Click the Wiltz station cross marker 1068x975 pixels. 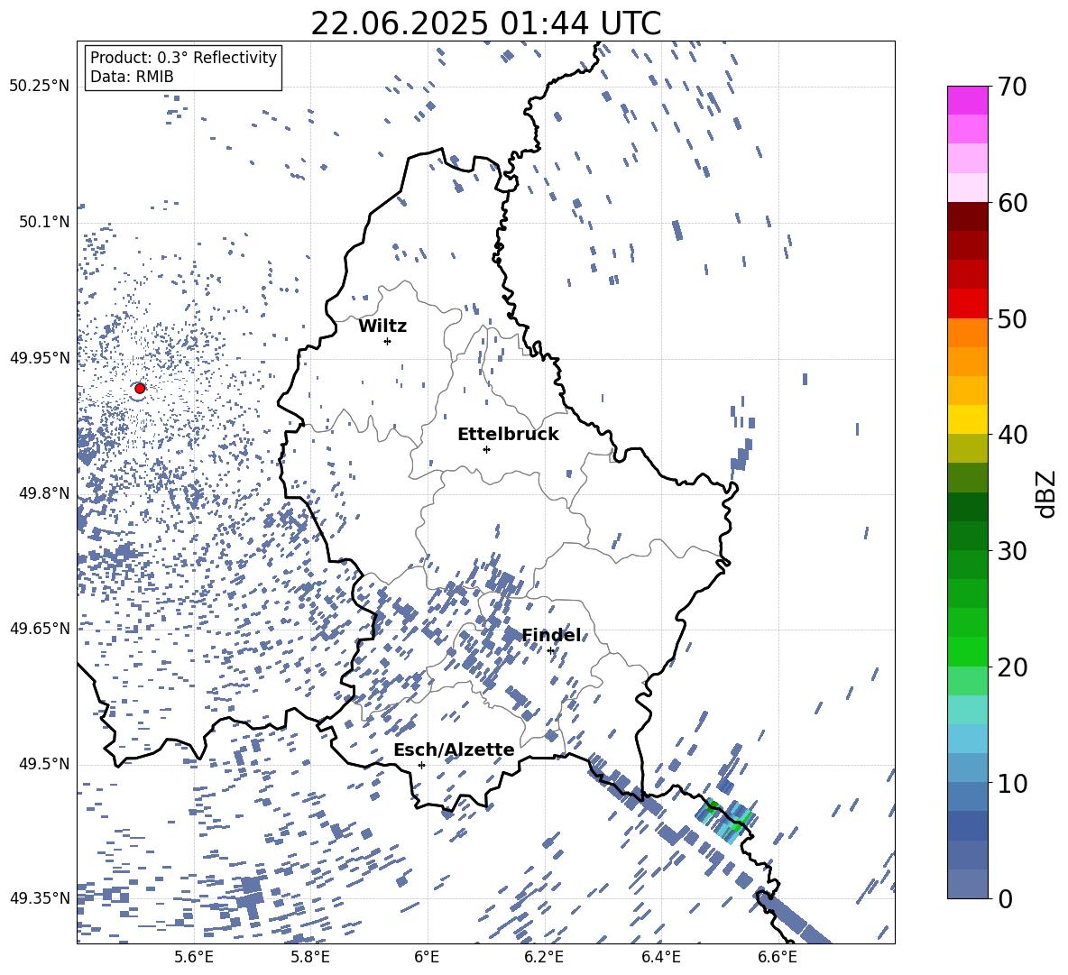tap(387, 341)
